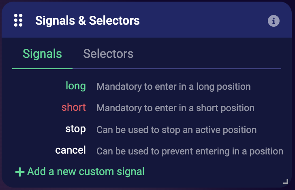Switch to the Selectors tab
Image resolution: width=295 pixels, height=190 pixels.
click(x=108, y=54)
